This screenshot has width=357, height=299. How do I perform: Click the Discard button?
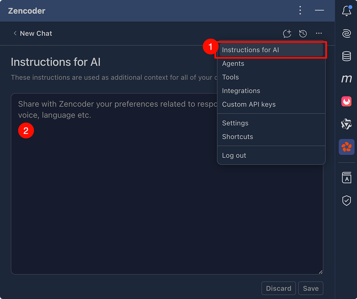click(279, 288)
